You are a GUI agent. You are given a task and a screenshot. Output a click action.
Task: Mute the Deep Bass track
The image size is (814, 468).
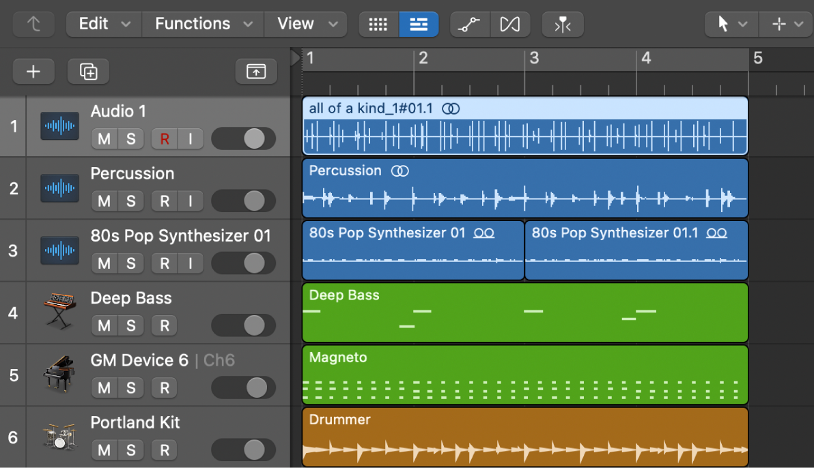(104, 325)
